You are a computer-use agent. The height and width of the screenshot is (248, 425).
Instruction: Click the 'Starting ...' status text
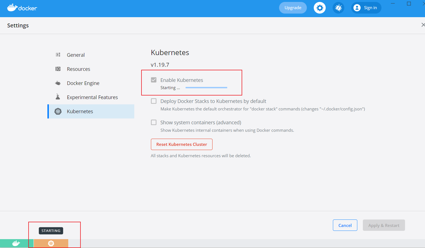(x=170, y=88)
